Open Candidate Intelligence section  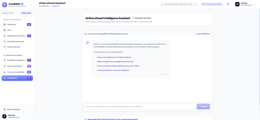click(x=17, y=60)
